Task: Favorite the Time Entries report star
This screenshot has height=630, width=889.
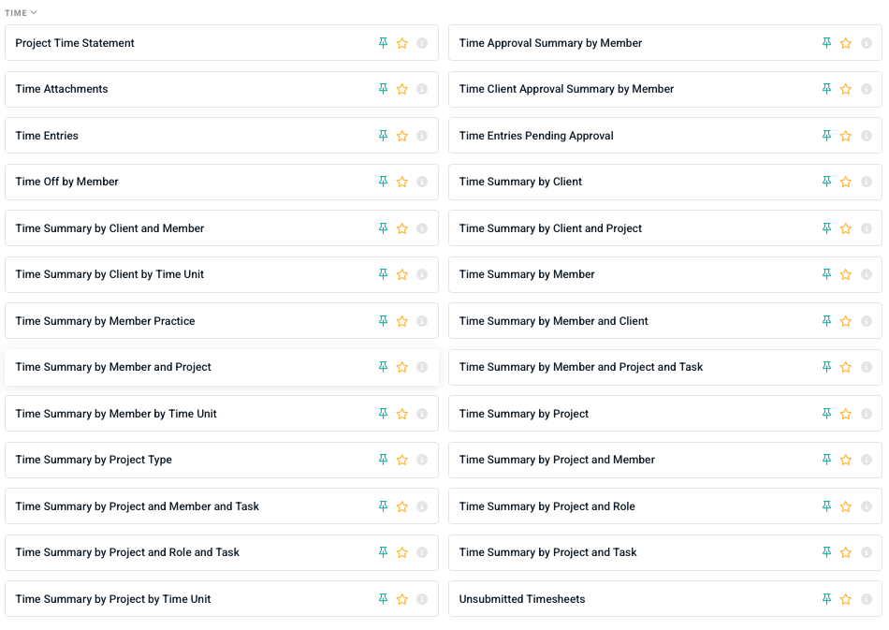Action: point(402,136)
